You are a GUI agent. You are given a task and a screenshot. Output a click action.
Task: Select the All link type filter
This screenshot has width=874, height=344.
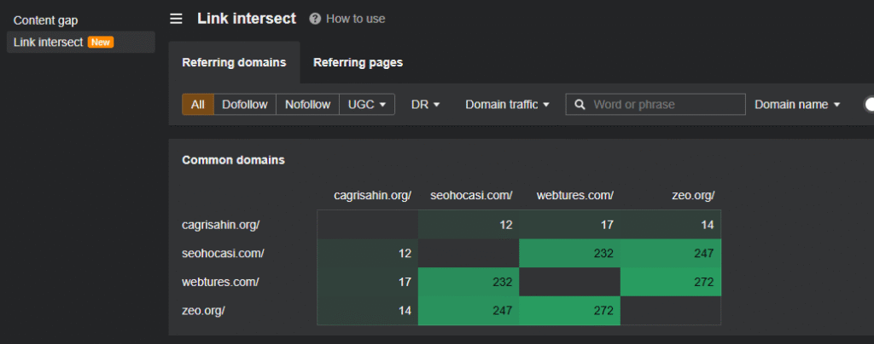198,105
